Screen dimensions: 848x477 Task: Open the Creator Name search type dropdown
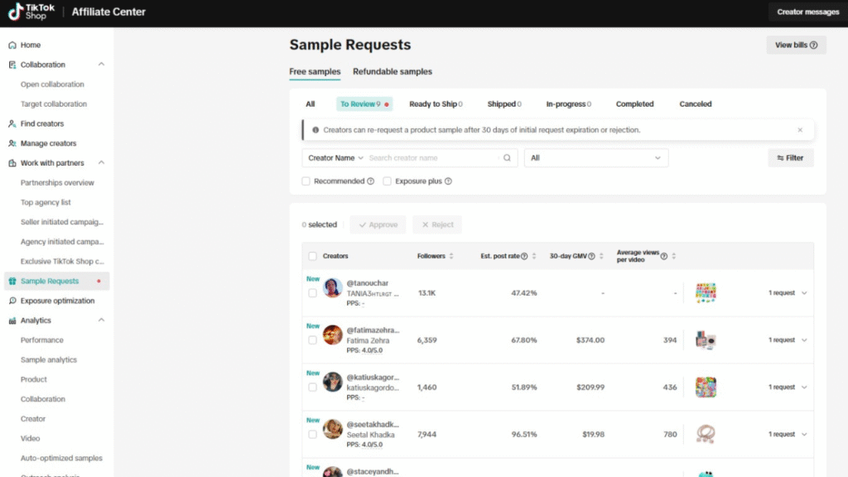[335, 158]
